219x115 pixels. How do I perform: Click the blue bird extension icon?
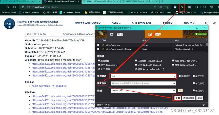tap(175, 7)
